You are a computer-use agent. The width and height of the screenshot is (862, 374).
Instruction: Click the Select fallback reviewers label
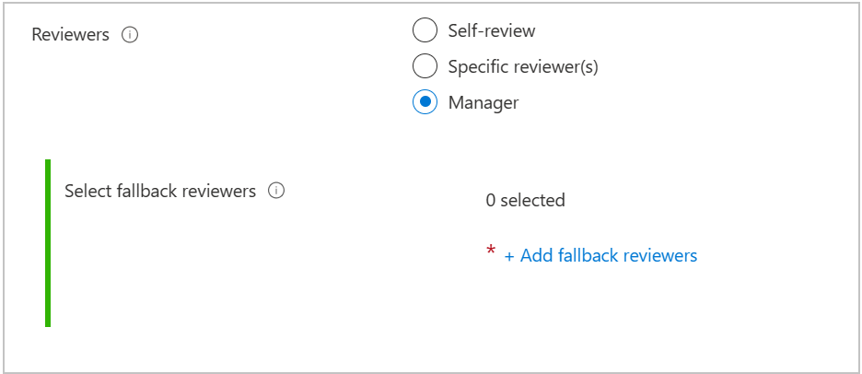click(159, 192)
